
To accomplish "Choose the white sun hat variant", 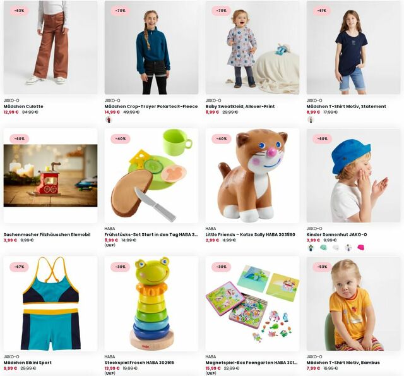I will [336, 248].
